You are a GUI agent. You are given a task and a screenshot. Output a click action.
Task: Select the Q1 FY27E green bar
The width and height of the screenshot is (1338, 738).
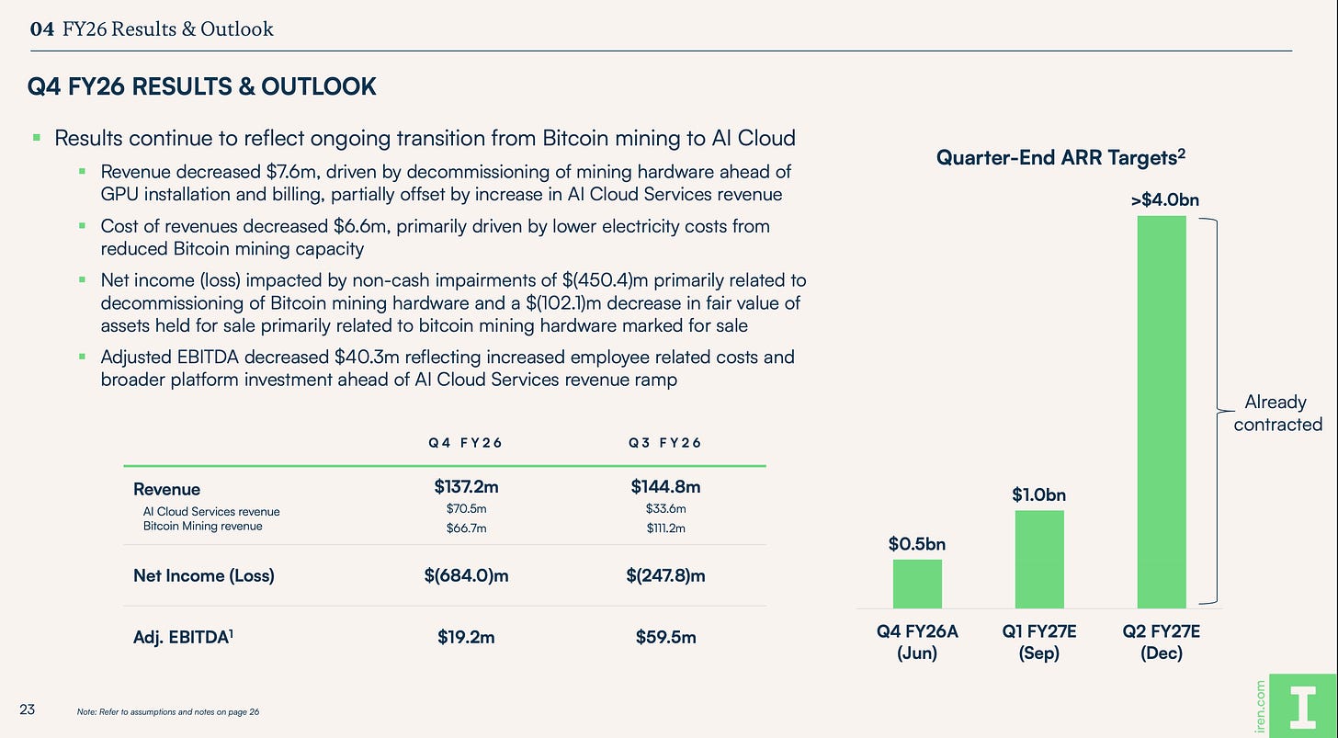coord(1039,559)
